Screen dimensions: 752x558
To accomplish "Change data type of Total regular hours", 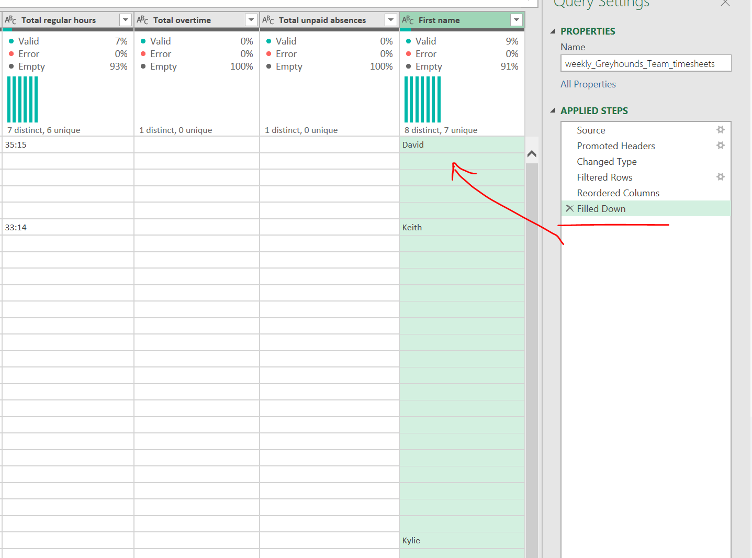I will pyautogui.click(x=10, y=20).
